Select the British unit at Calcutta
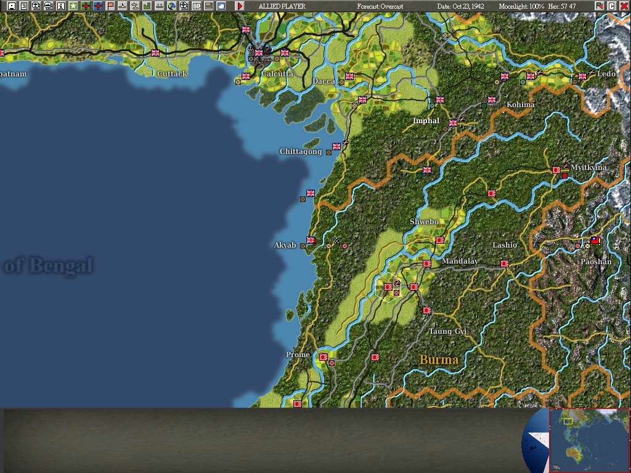 (x=259, y=53)
